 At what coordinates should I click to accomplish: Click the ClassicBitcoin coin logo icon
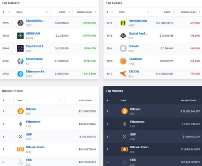pyautogui.click(x=20, y=23)
